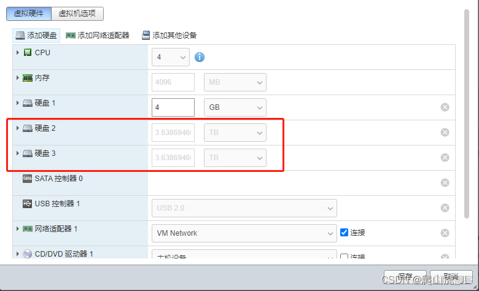479x291 pixels.
Task: Open the USB 2.0 controller dropdown
Action: point(244,208)
